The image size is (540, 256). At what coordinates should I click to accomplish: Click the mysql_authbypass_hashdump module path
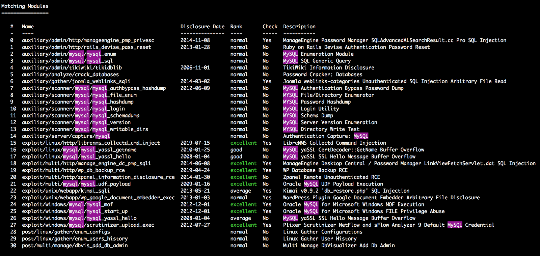(x=94, y=88)
